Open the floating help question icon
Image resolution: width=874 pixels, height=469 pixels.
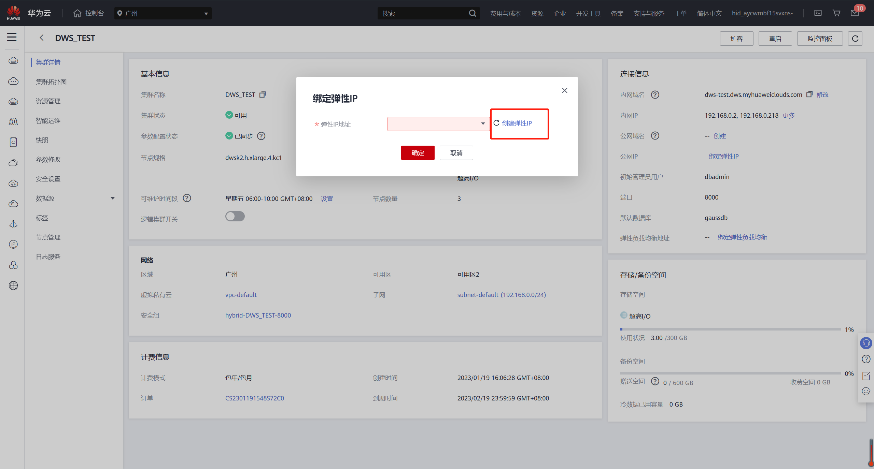[x=866, y=359]
